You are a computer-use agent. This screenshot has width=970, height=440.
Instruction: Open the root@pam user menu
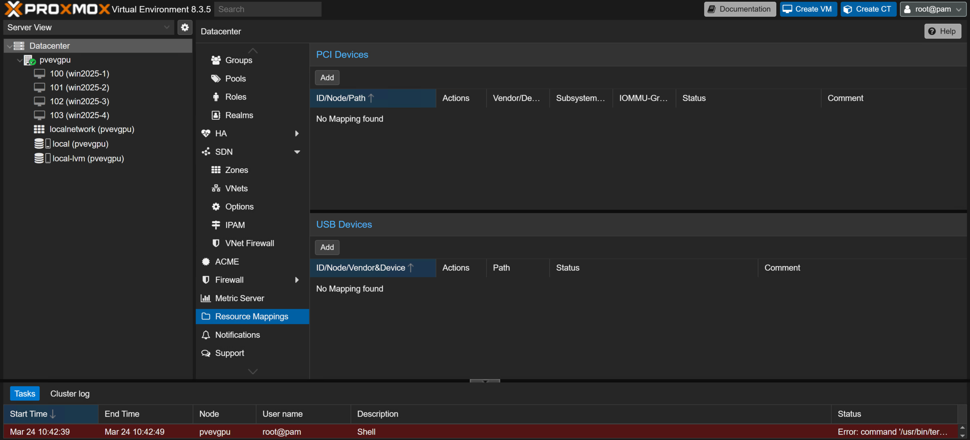[x=933, y=9]
